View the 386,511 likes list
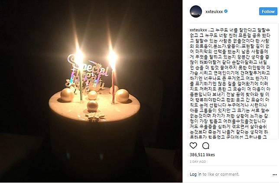The height and width of the screenshot is (183, 279). tap(202, 155)
